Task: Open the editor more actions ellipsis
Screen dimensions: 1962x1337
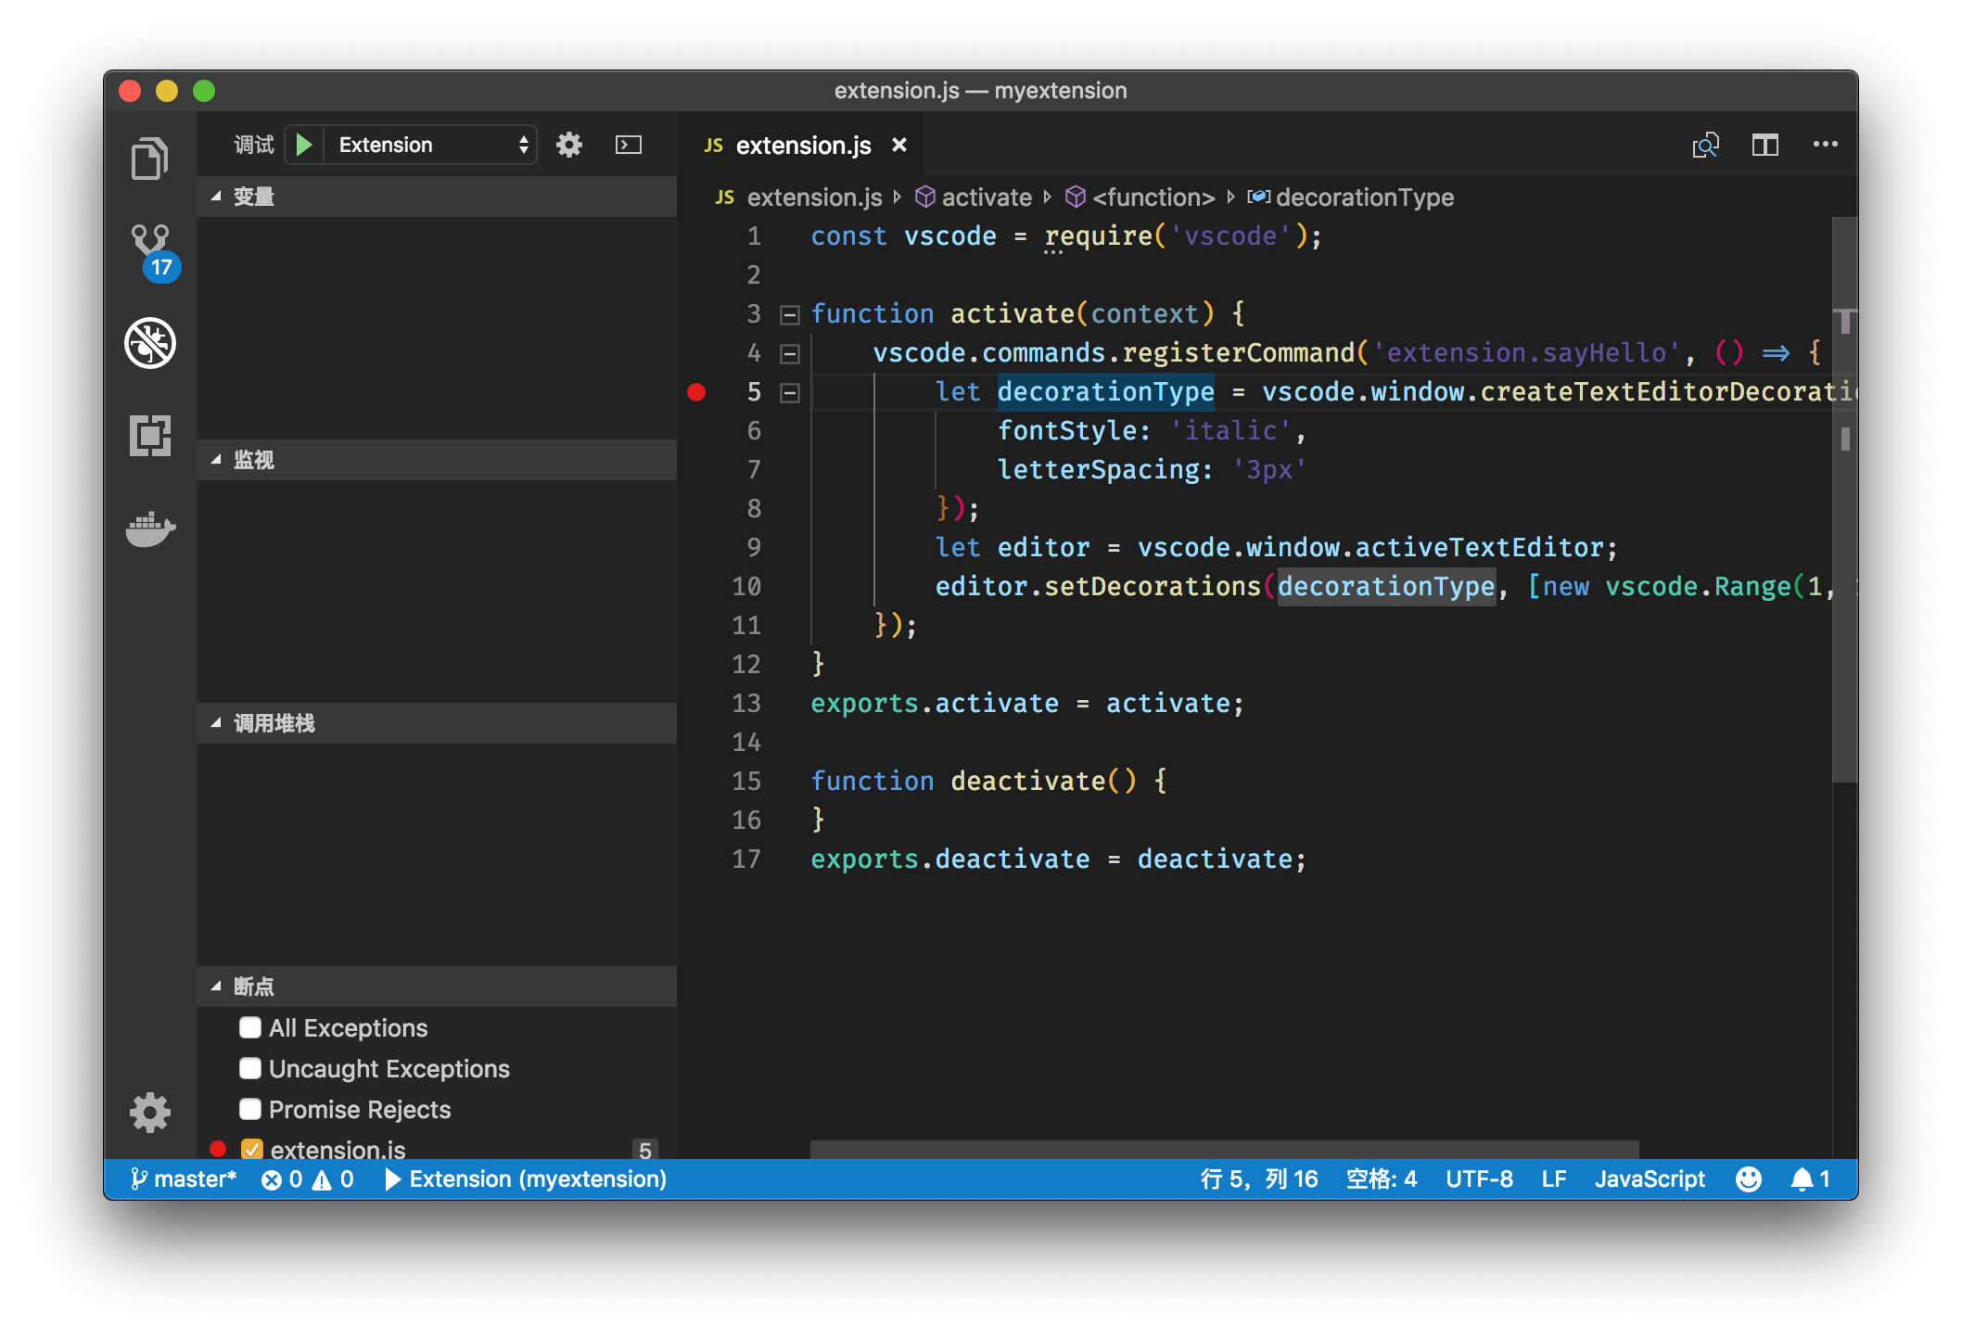Action: [x=1825, y=145]
